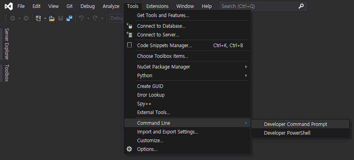Open Options from Tools menu
This screenshot has width=354, height=160.
click(x=188, y=149)
